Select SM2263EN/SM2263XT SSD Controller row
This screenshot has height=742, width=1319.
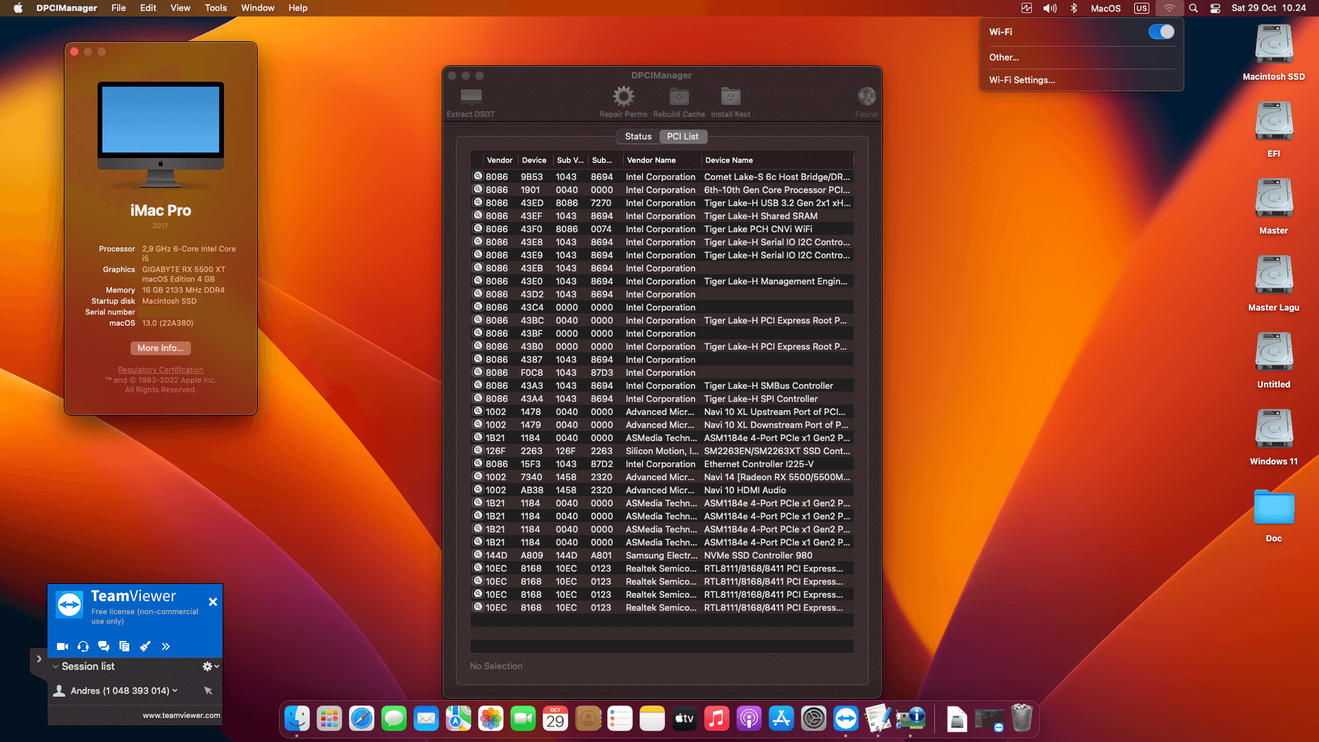662,451
